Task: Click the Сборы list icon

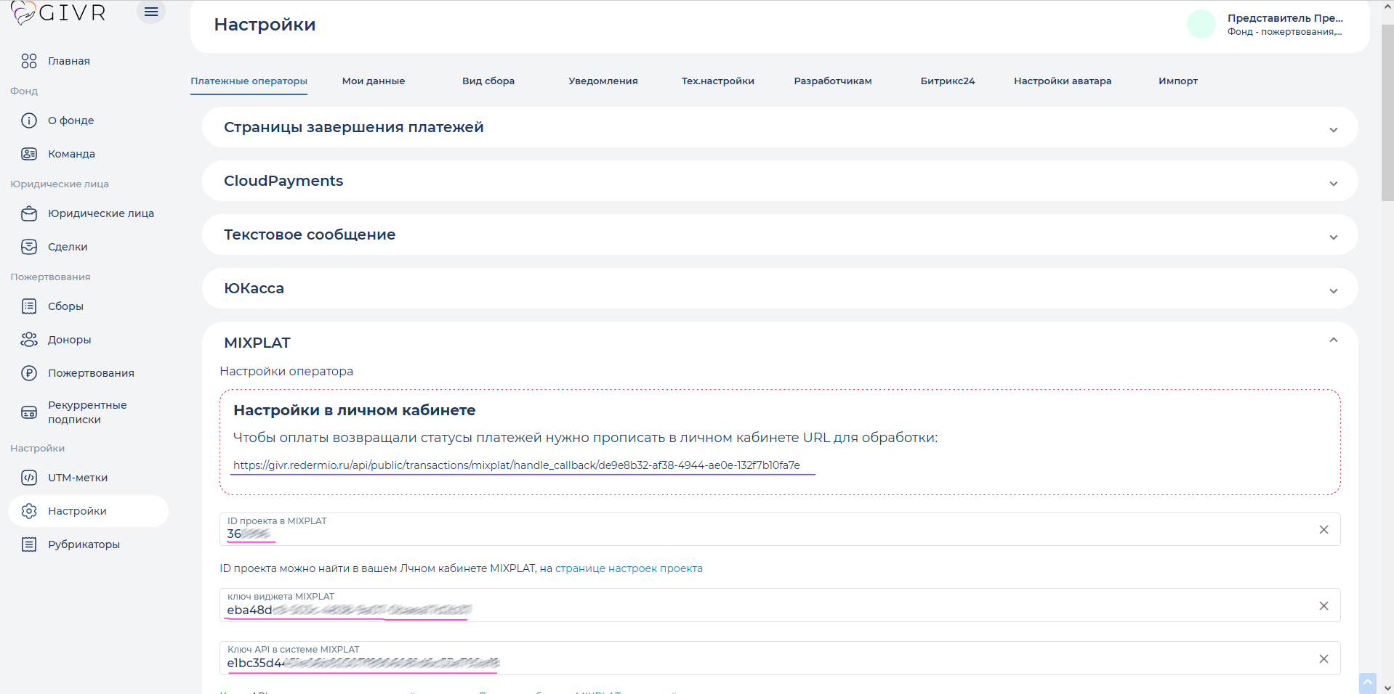Action: click(29, 306)
